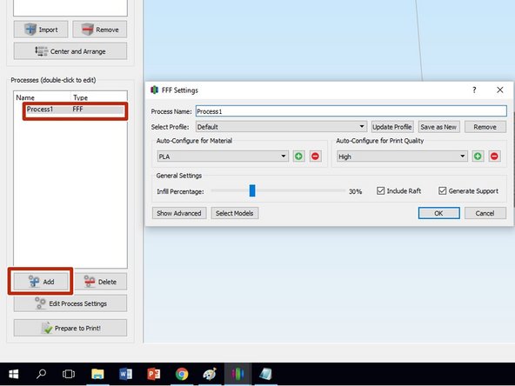Open the PLA material dropdown

click(223, 156)
